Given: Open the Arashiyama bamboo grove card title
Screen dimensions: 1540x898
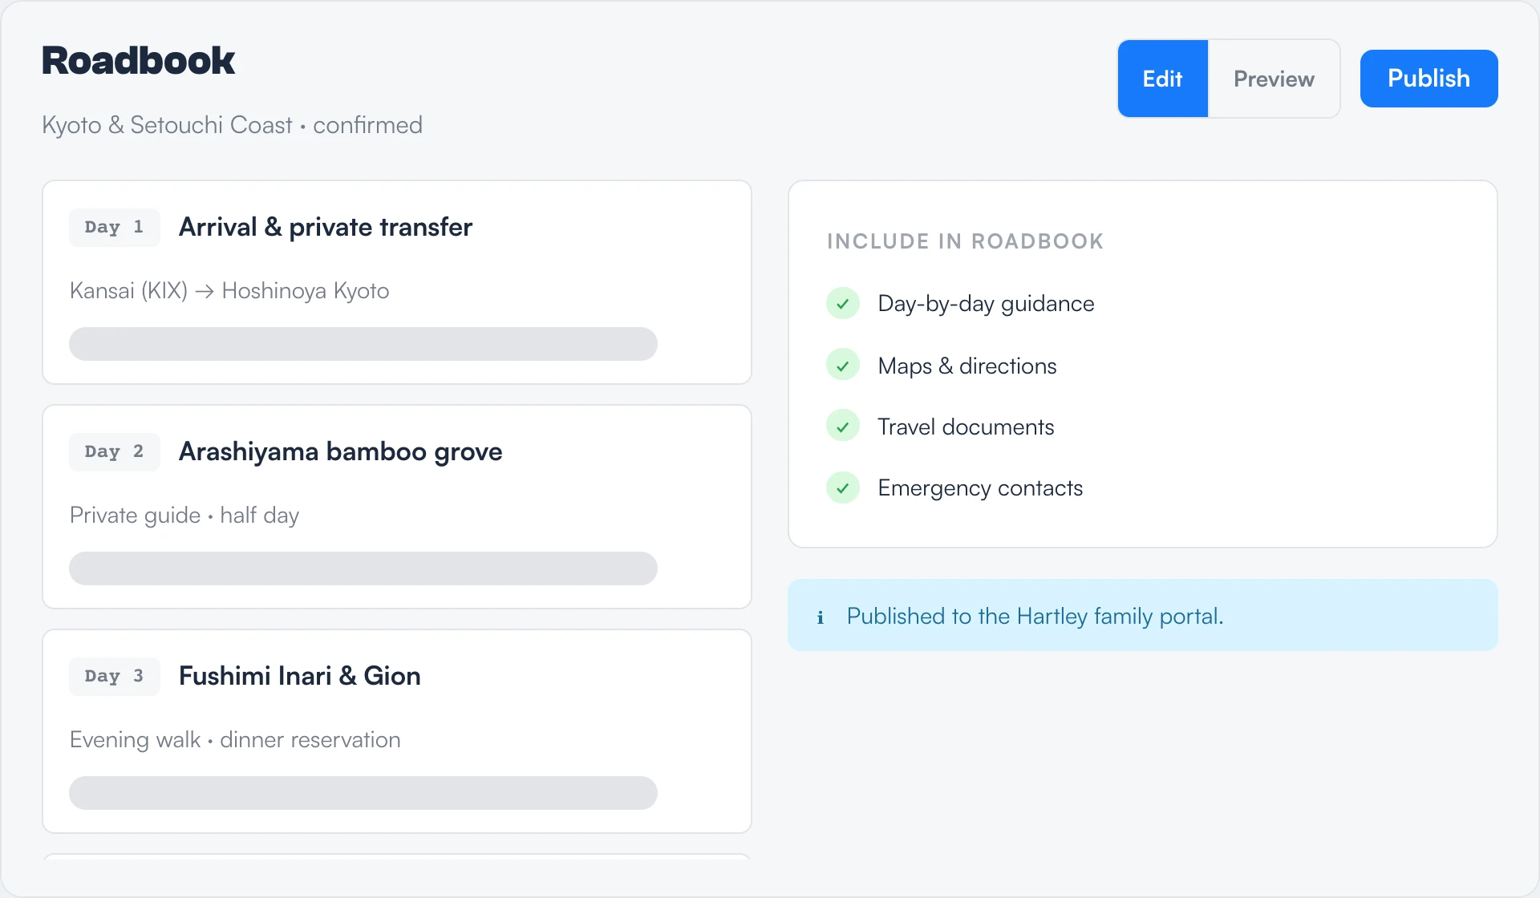Looking at the screenshot, I should (x=340, y=451).
